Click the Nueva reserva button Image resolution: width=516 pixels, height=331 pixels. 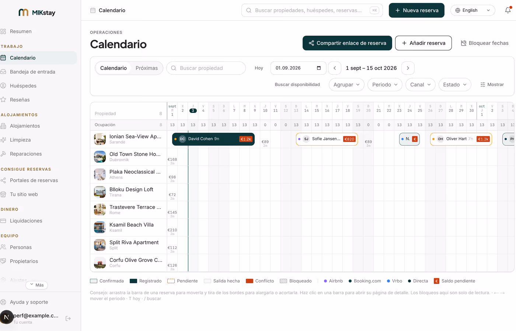coord(416,10)
